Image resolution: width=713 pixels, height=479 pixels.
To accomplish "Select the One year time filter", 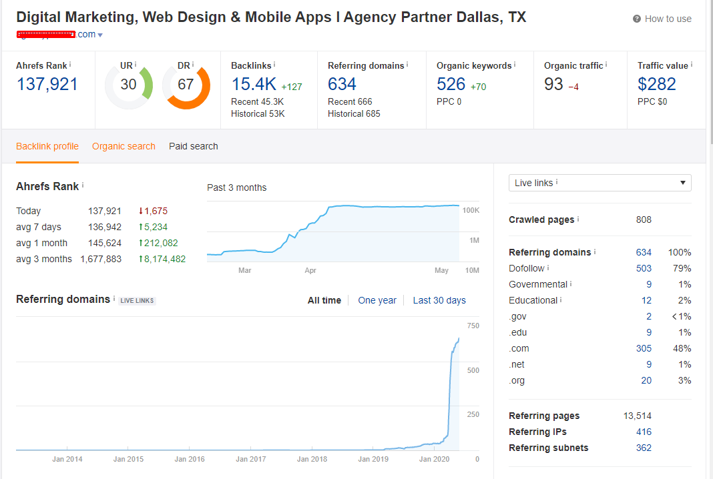I will (x=377, y=300).
